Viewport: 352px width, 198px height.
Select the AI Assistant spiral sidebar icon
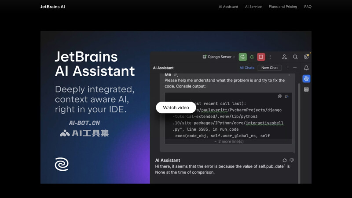(x=306, y=79)
